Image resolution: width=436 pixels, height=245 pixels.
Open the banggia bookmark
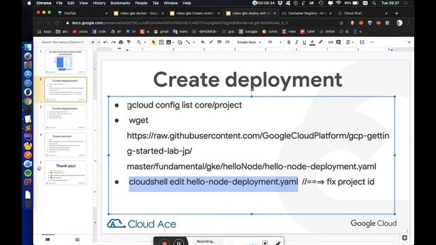248,32
